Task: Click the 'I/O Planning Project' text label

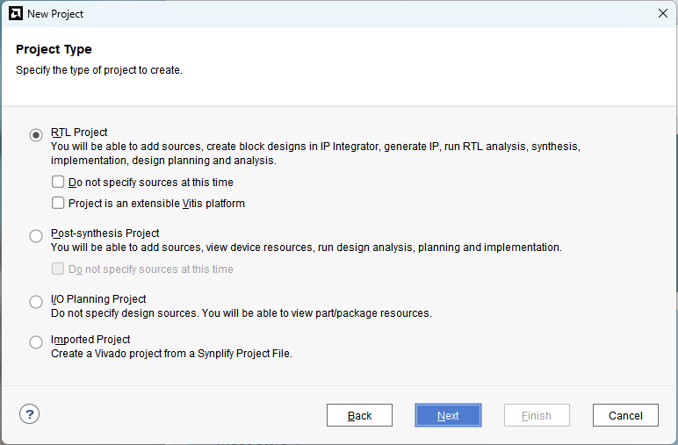Action: tap(98, 299)
